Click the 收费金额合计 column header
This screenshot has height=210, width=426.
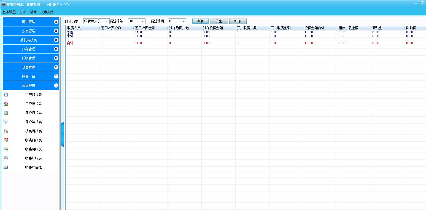(x=320, y=28)
